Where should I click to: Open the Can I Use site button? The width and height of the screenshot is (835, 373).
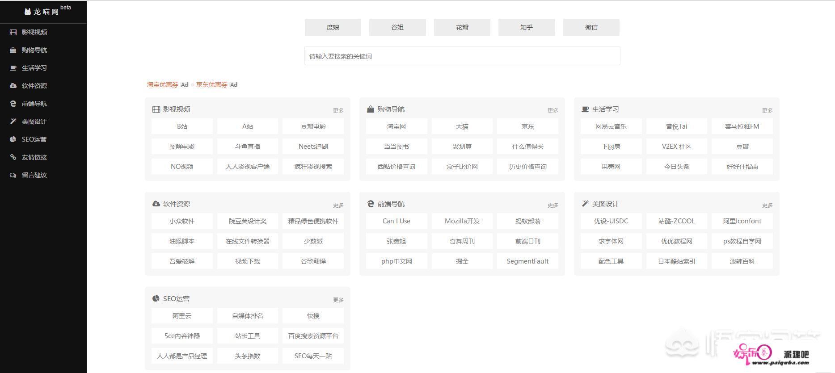tap(396, 221)
